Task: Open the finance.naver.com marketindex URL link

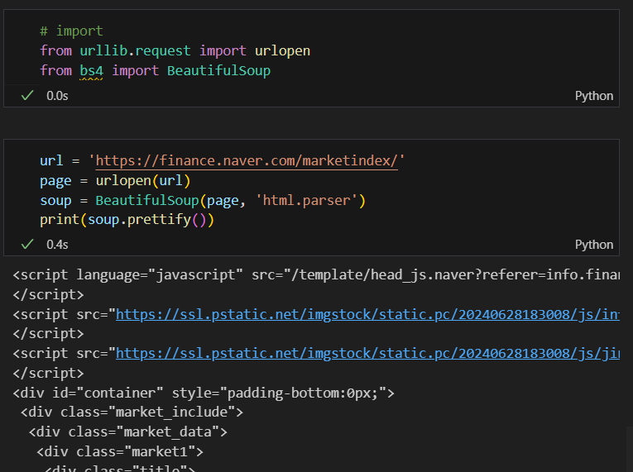Action: click(247, 160)
